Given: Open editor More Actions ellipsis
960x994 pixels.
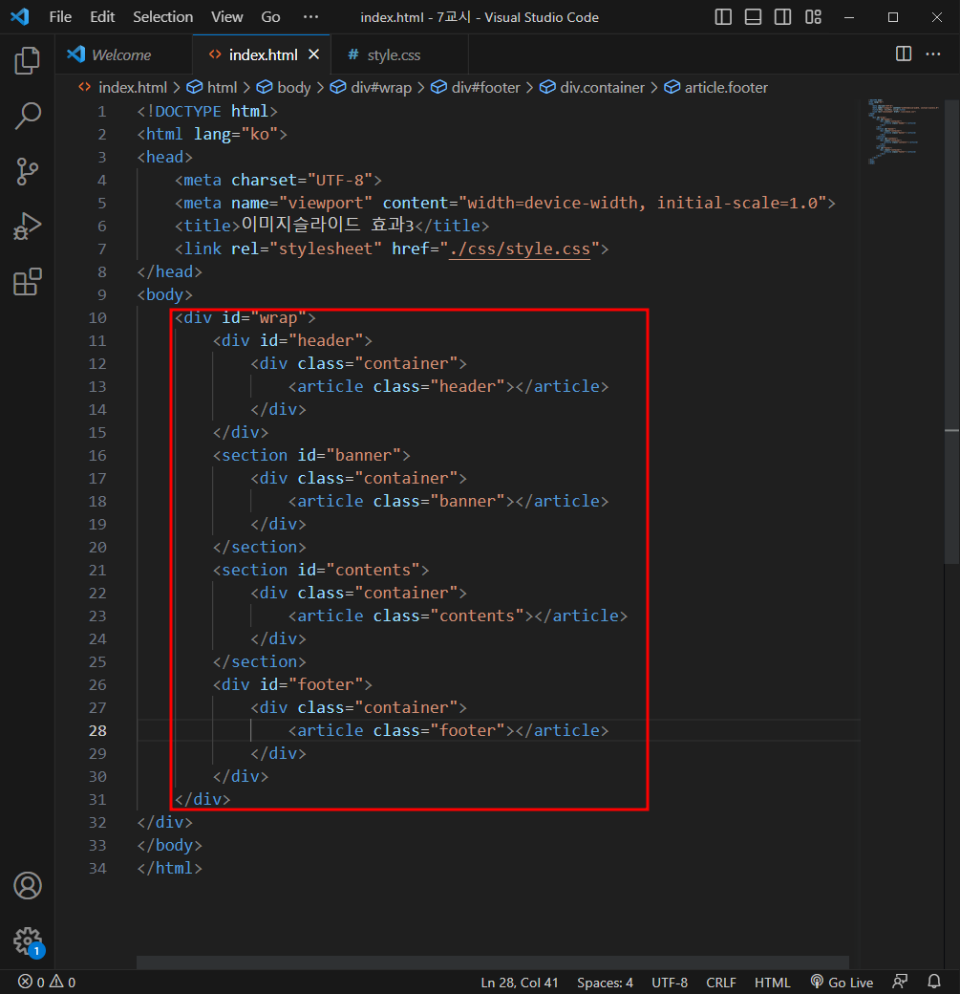Looking at the screenshot, I should 933,54.
